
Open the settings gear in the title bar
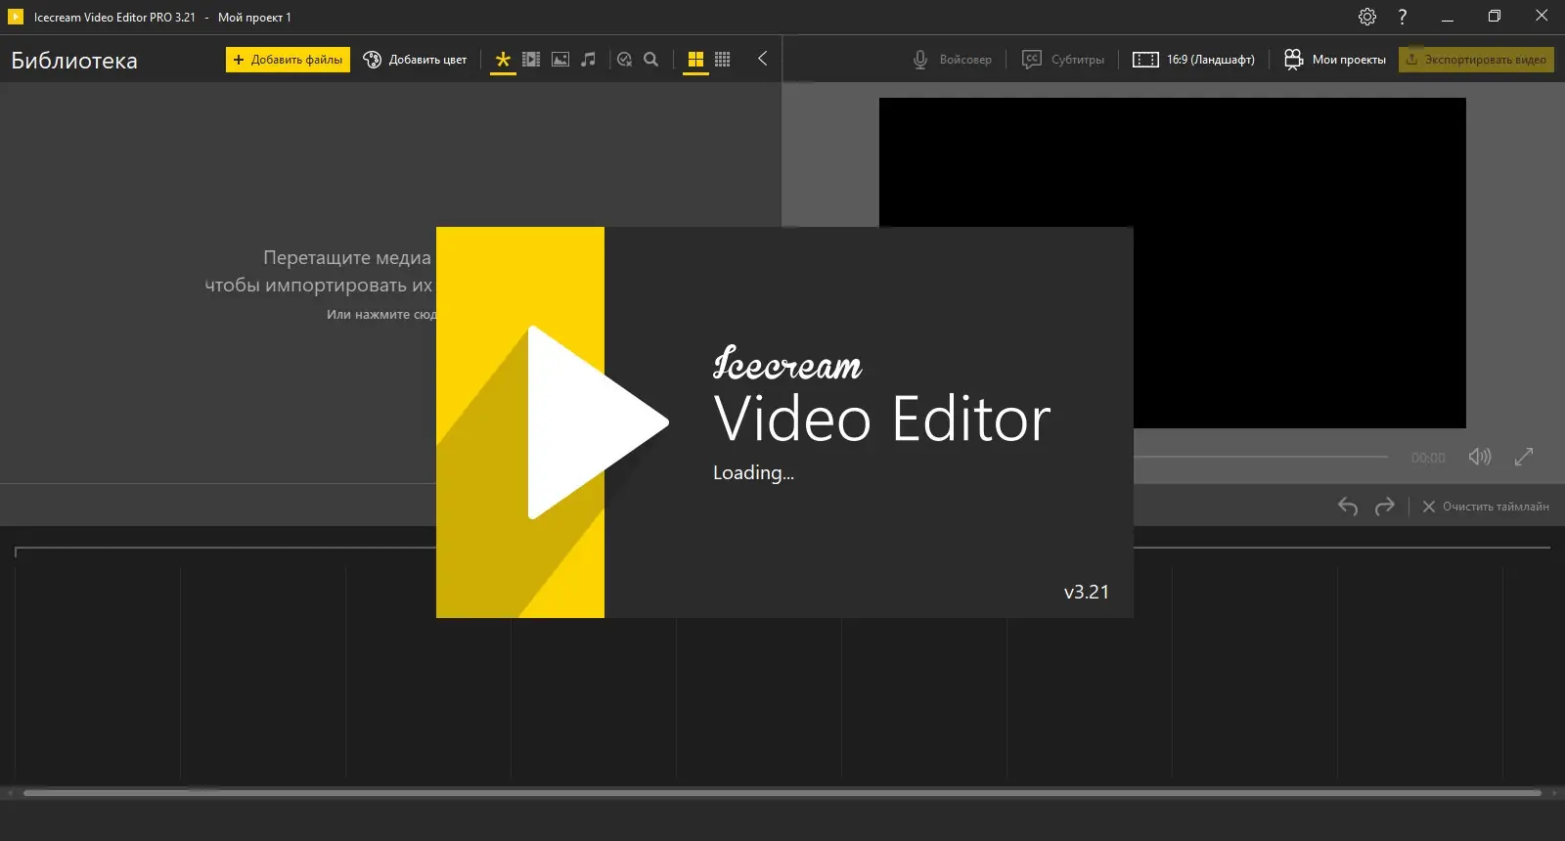click(1367, 17)
